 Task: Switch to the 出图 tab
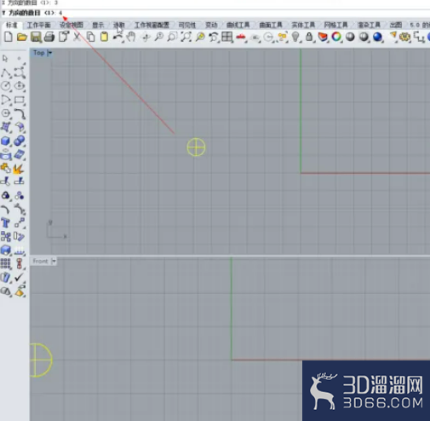(x=395, y=25)
